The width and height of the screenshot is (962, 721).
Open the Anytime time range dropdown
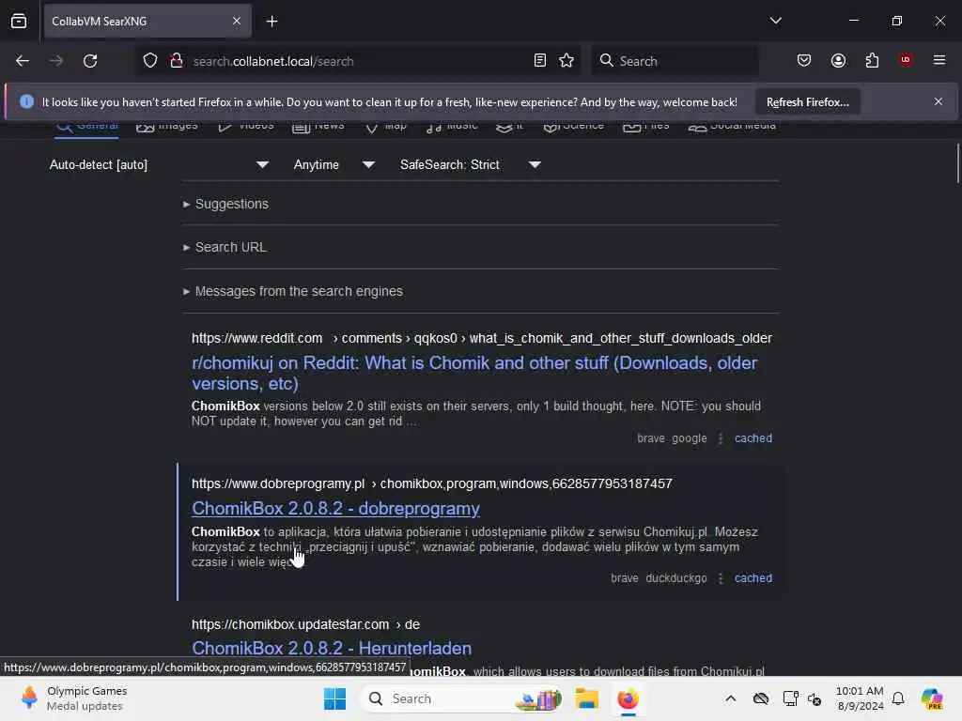click(334, 165)
